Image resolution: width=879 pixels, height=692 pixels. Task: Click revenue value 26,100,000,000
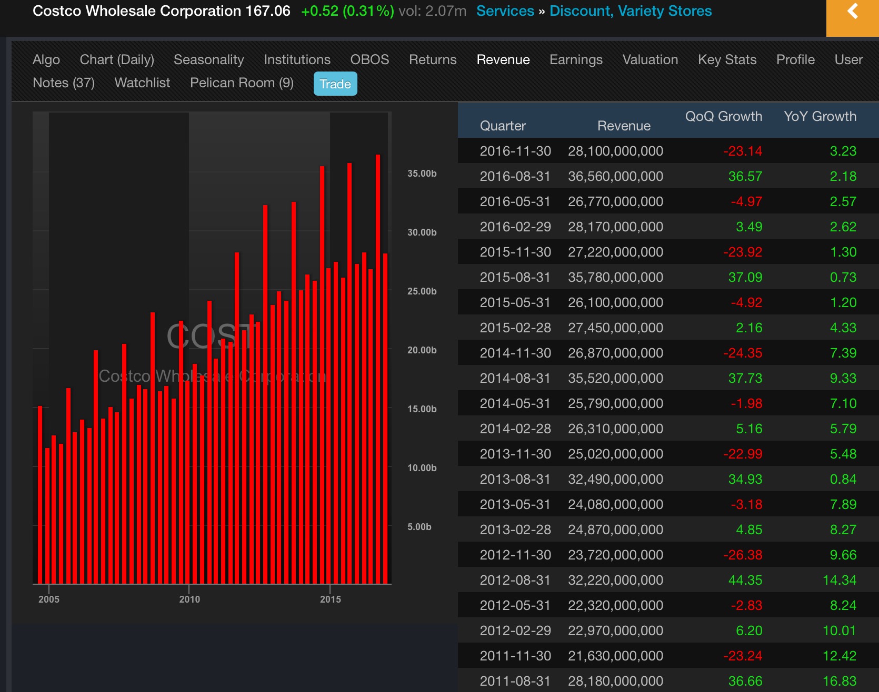click(615, 303)
